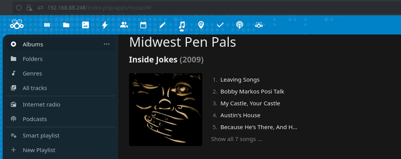Image resolution: width=401 pixels, height=159 pixels.
Task: Go to Internet radio in sidebar
Action: click(x=41, y=105)
